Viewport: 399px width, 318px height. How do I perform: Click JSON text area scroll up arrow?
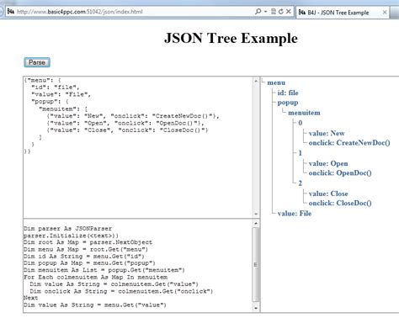256,81
